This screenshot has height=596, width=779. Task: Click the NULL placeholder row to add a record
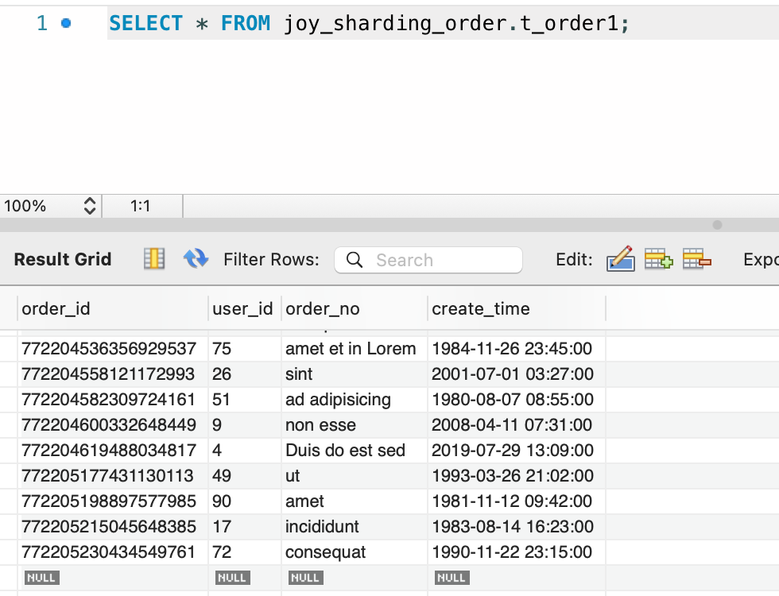click(x=41, y=577)
